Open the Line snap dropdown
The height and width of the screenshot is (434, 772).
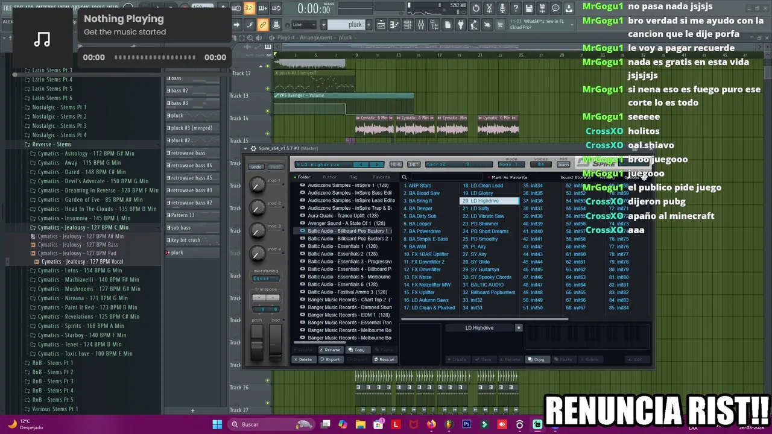(304, 25)
